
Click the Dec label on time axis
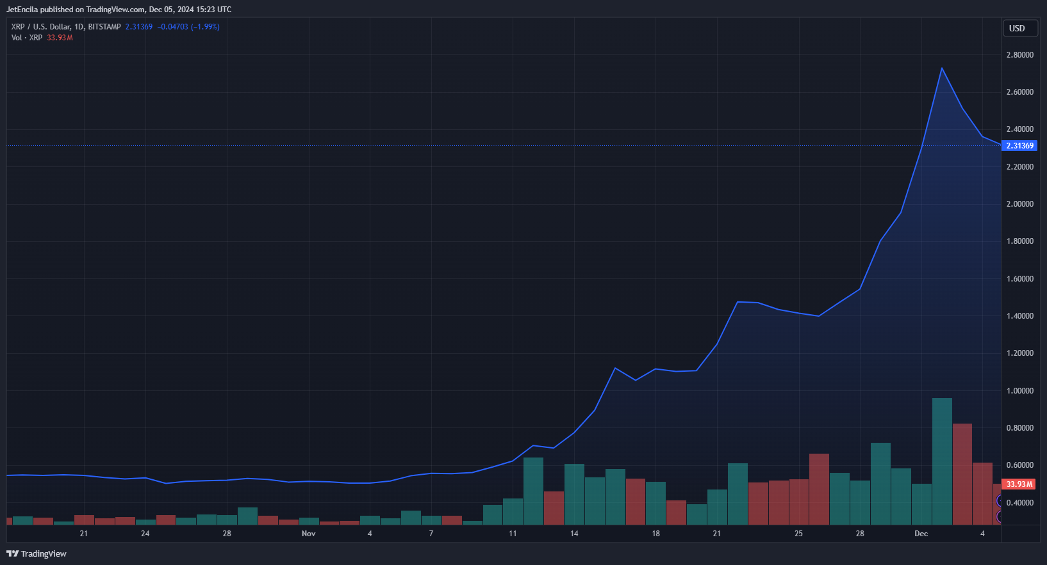[x=921, y=534]
